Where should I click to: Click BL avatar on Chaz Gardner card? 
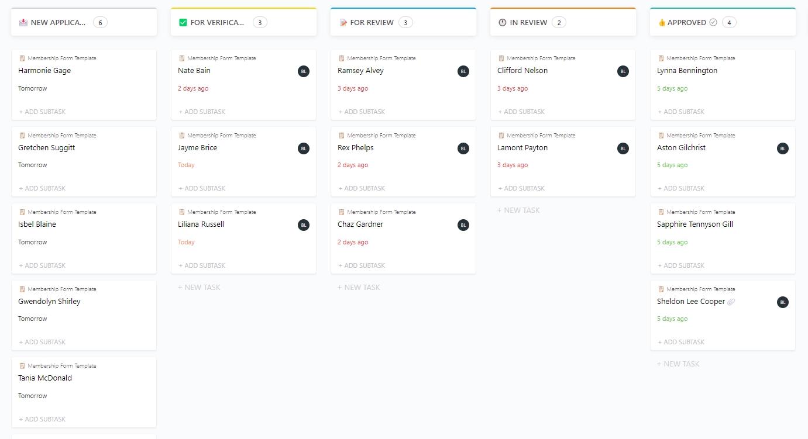tap(463, 225)
